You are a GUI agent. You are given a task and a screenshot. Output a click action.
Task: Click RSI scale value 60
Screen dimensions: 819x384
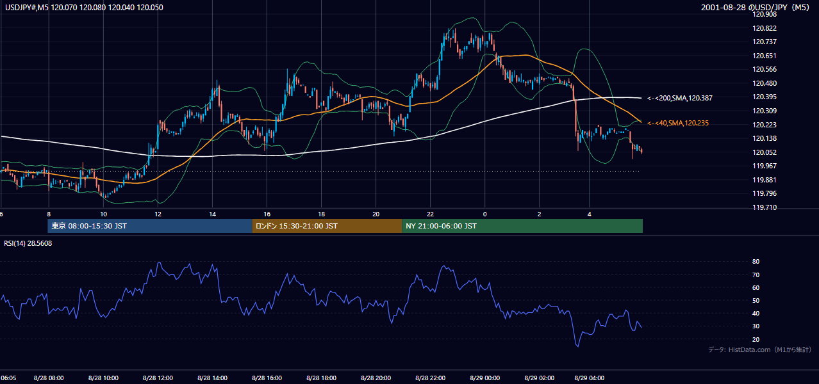756,287
